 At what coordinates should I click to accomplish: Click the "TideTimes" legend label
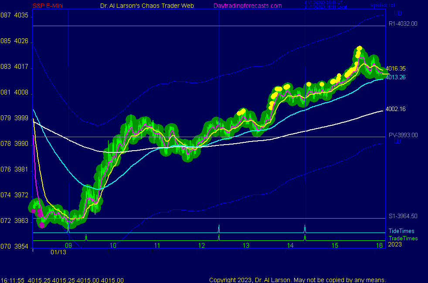401,231
